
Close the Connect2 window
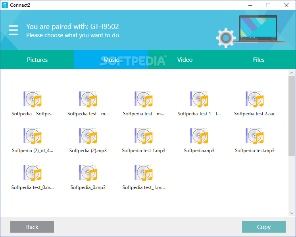point(286,5)
